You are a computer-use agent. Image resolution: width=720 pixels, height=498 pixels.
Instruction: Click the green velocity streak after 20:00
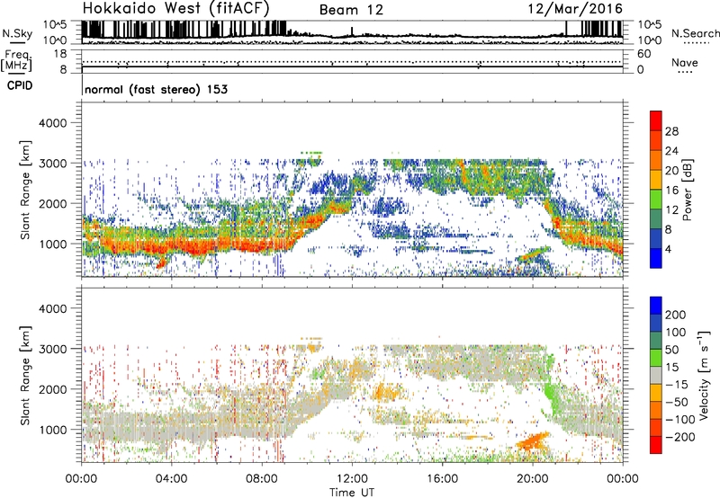[553, 396]
